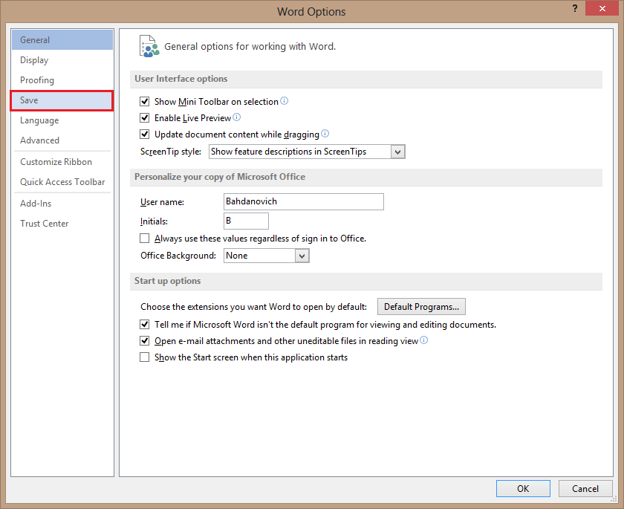
Task: Click 'General options for working with Word' text
Action: pos(250,47)
